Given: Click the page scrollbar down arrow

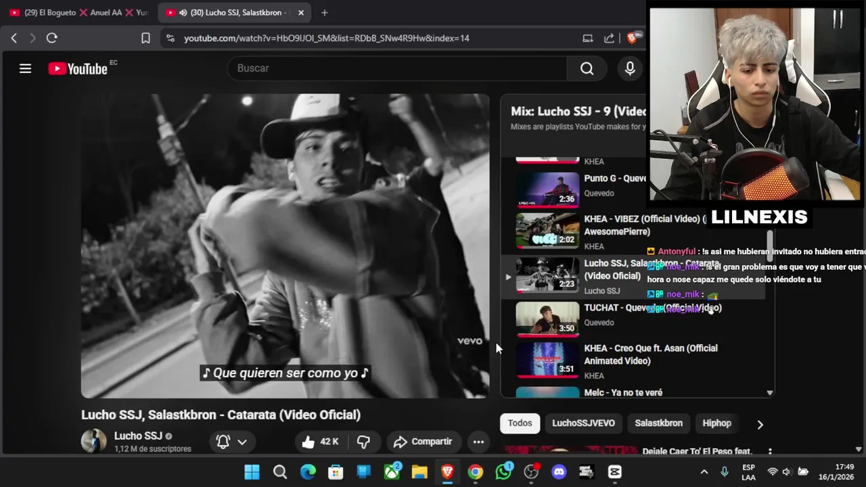Looking at the screenshot, I should (x=859, y=449).
